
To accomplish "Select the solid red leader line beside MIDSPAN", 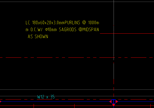I will [x=127, y=34].
